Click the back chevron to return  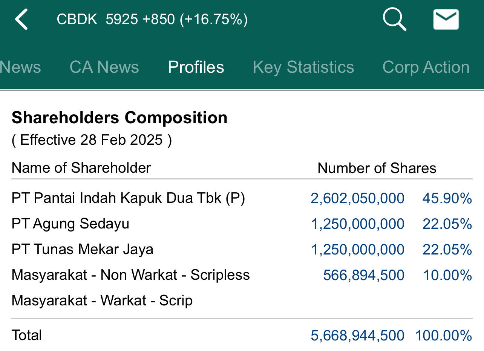coord(21,19)
